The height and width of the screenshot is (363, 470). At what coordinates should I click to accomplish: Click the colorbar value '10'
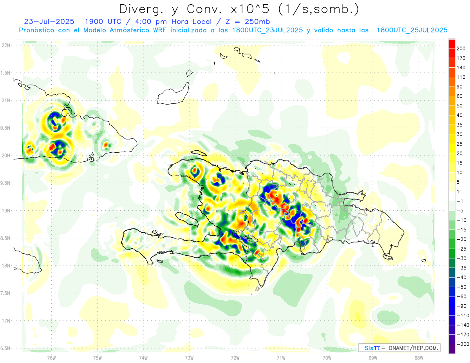pyautogui.click(x=460, y=172)
